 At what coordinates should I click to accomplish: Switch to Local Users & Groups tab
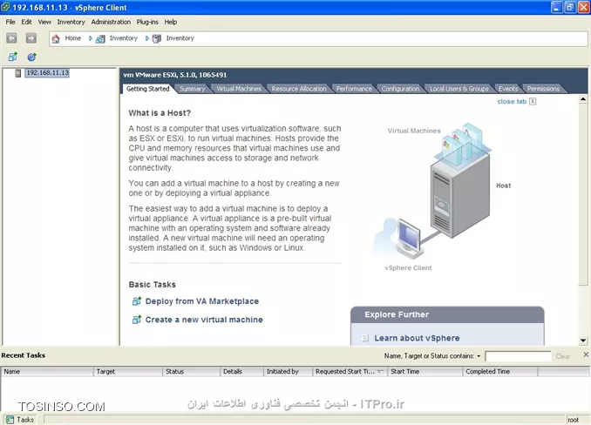point(459,89)
